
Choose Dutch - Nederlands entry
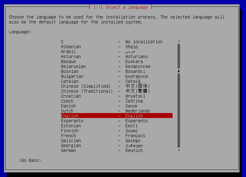[117, 111]
